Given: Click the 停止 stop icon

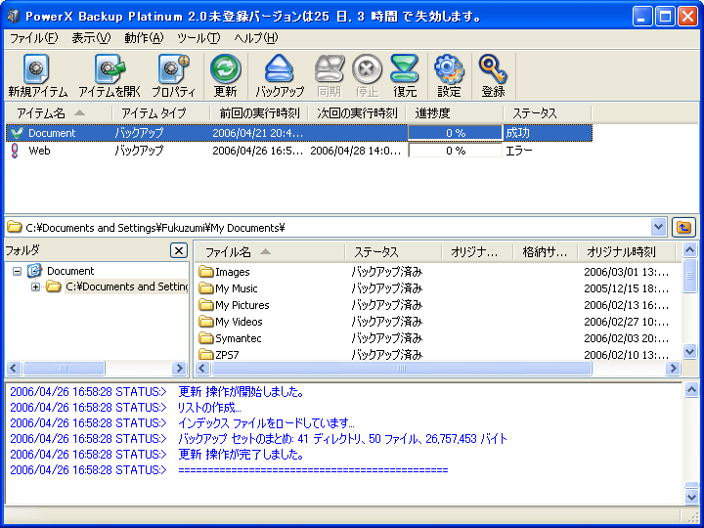Looking at the screenshot, I should (x=367, y=69).
